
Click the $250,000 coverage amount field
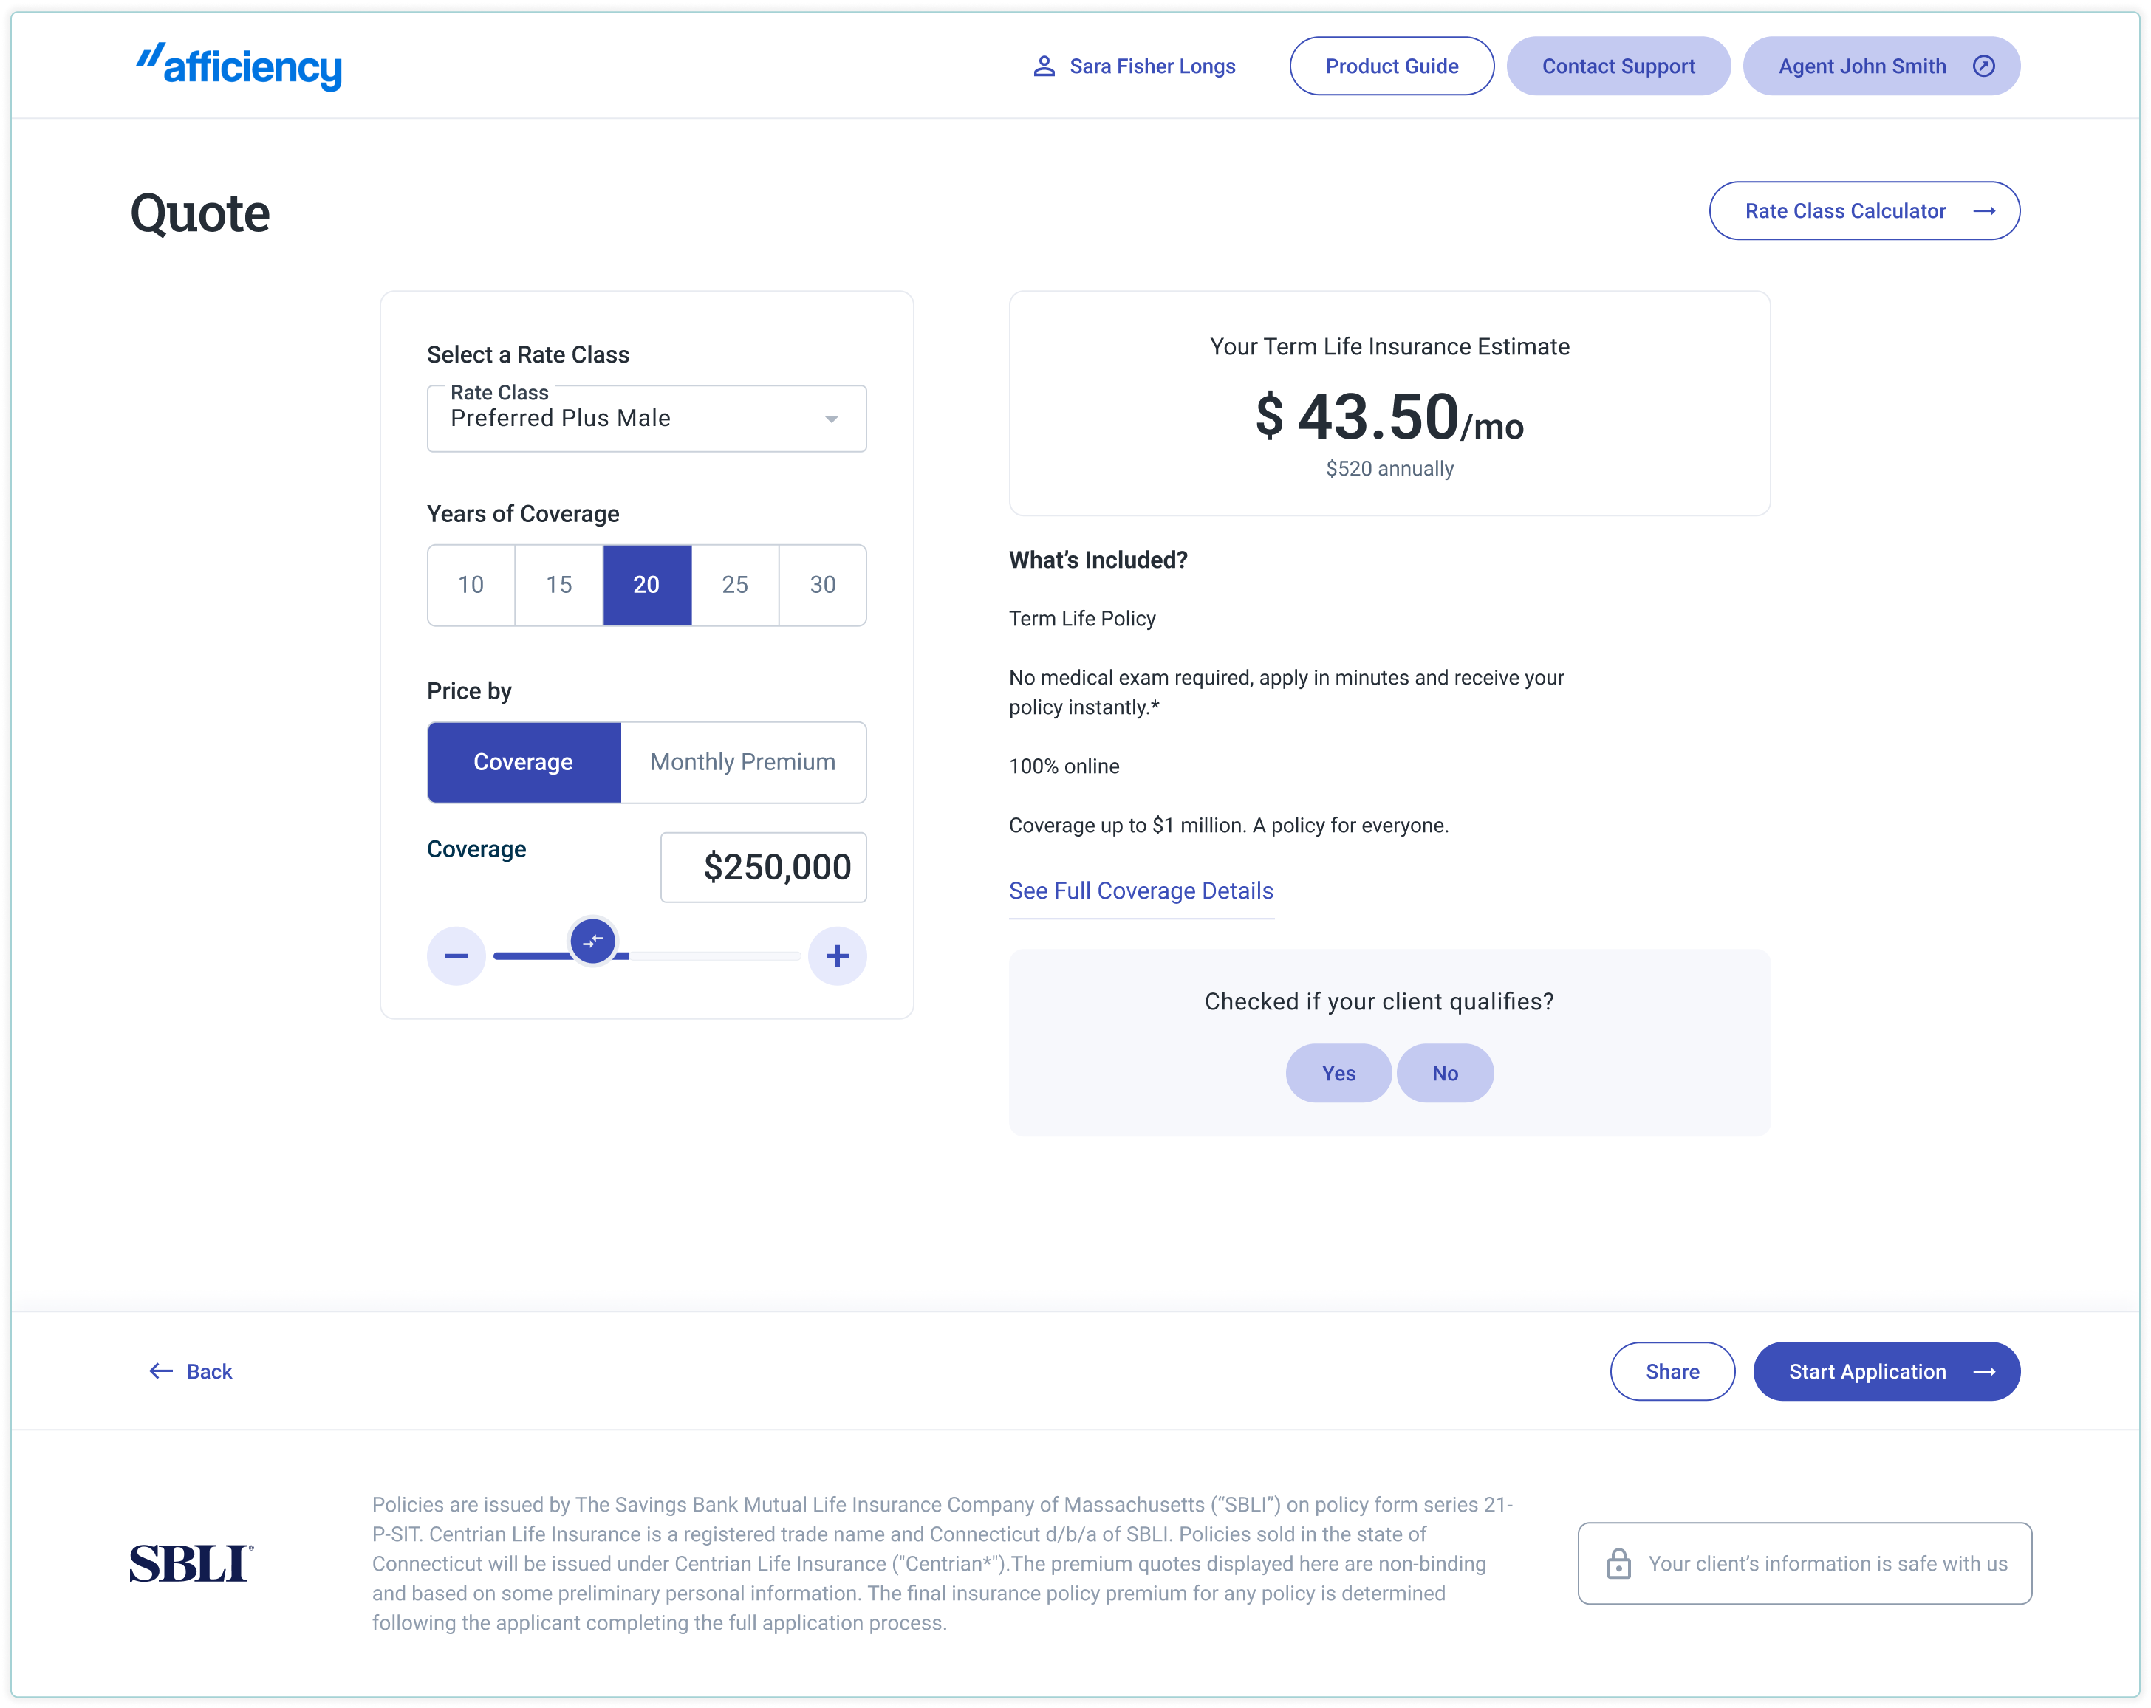tap(763, 866)
